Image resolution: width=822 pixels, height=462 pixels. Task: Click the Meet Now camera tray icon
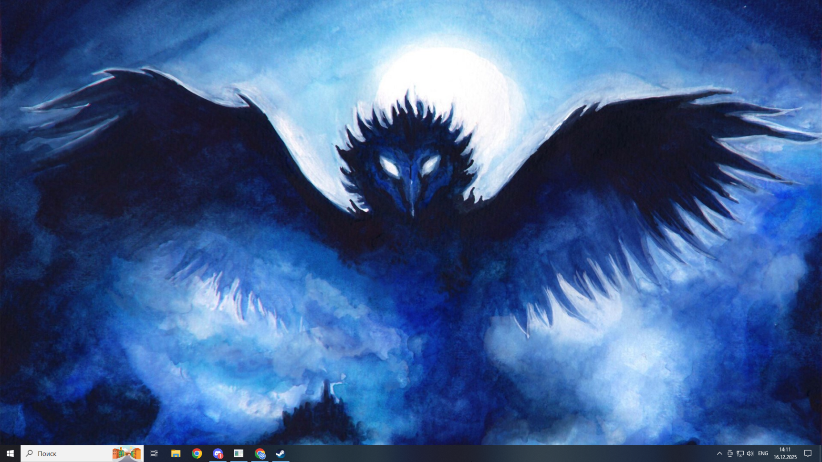pos(730,453)
